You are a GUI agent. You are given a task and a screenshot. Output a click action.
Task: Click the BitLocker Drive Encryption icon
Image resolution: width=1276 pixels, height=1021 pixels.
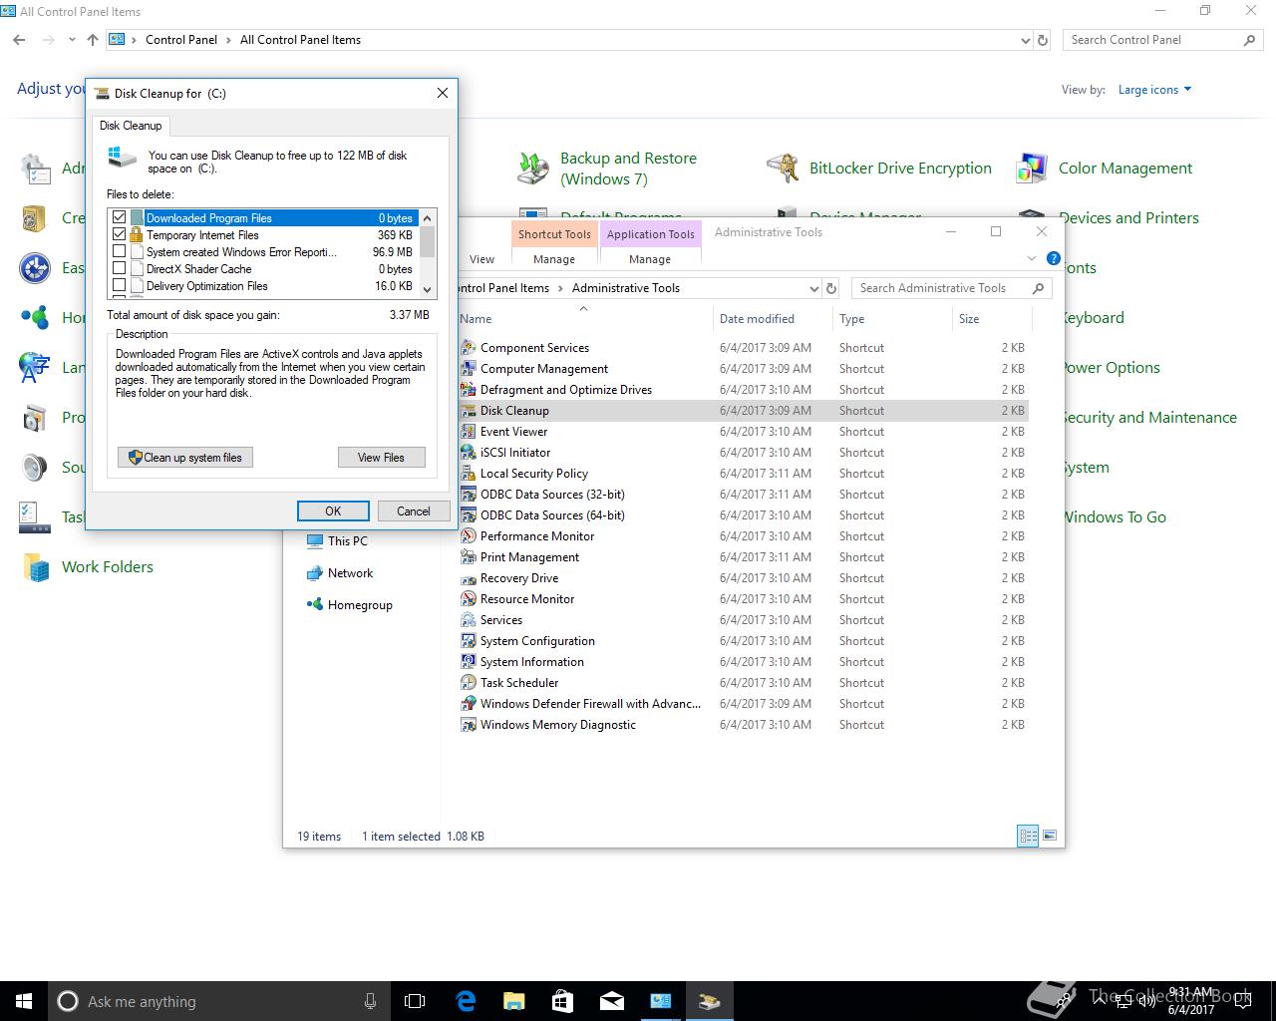point(783,169)
